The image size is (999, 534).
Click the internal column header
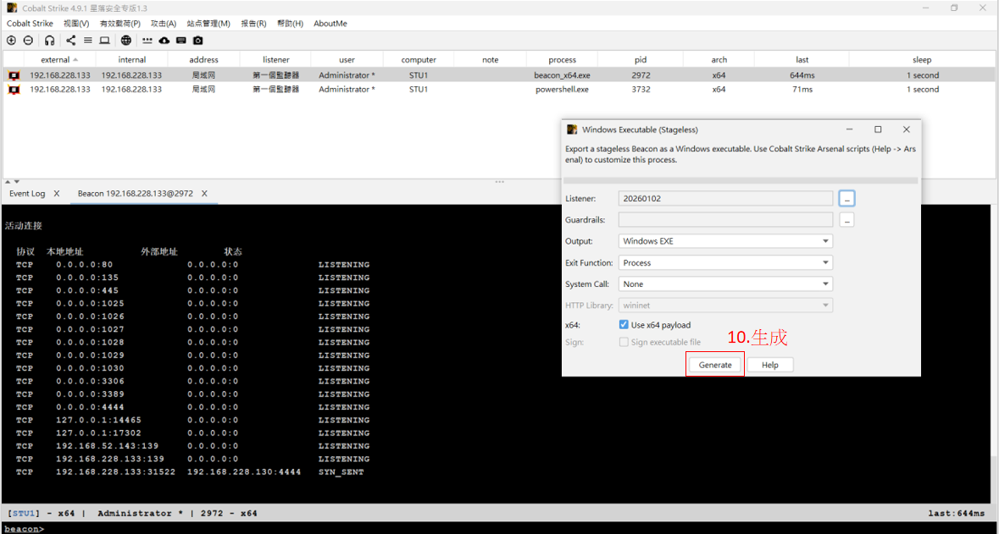[132, 60]
